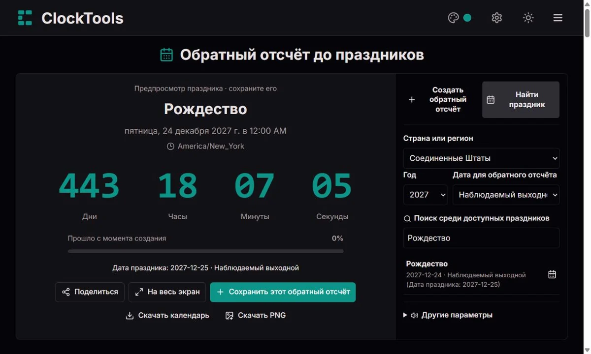Click the ClockTools logo icon

(25, 18)
